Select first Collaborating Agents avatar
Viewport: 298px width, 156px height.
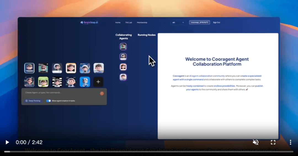pyautogui.click(x=123, y=46)
